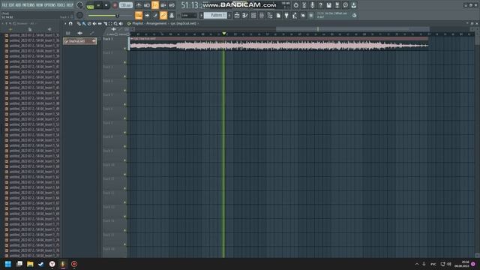Toggle wait for input before recording
480x270 pixels.
pos(147,5)
